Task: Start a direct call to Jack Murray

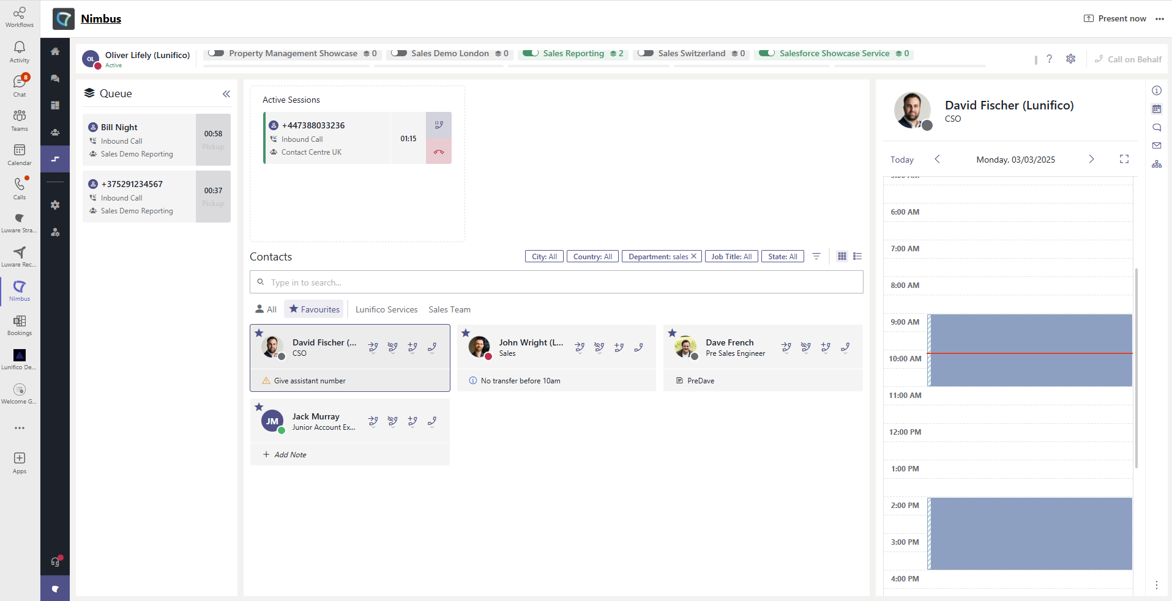Action: click(431, 421)
